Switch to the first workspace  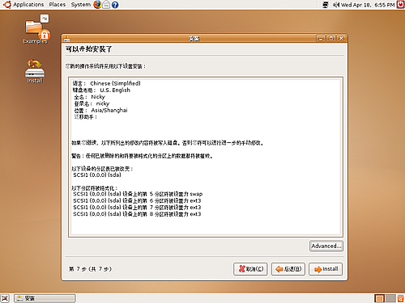(x=379, y=298)
